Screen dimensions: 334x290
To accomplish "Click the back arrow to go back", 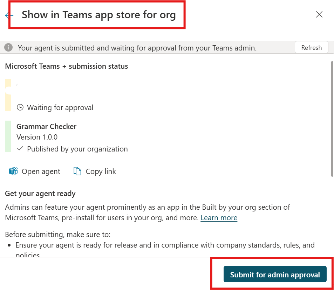I will (x=8, y=15).
